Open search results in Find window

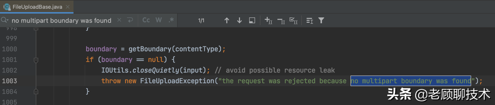pyautogui.click(x=252, y=20)
